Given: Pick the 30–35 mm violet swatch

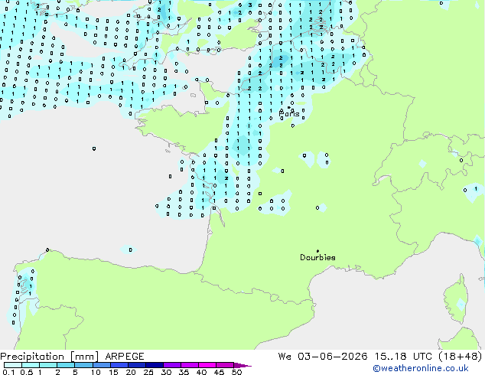Looking at the screenshot, I should point(171,365).
